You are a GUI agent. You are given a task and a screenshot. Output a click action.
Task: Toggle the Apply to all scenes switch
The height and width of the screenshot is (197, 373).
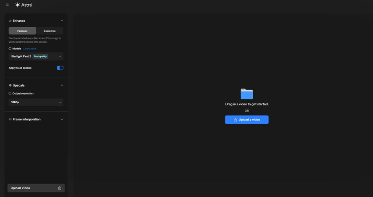(x=60, y=68)
